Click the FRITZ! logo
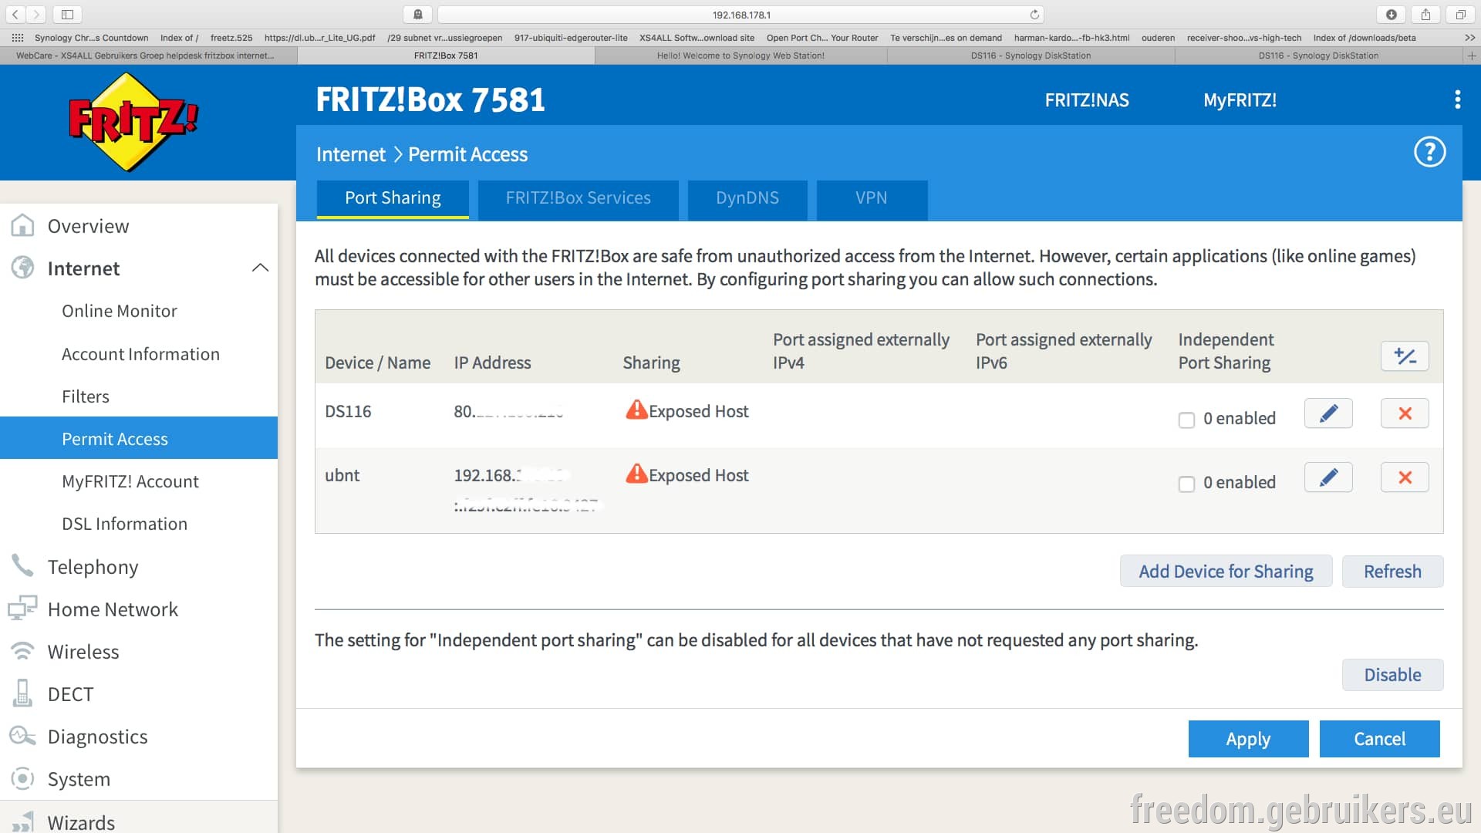 [x=133, y=122]
